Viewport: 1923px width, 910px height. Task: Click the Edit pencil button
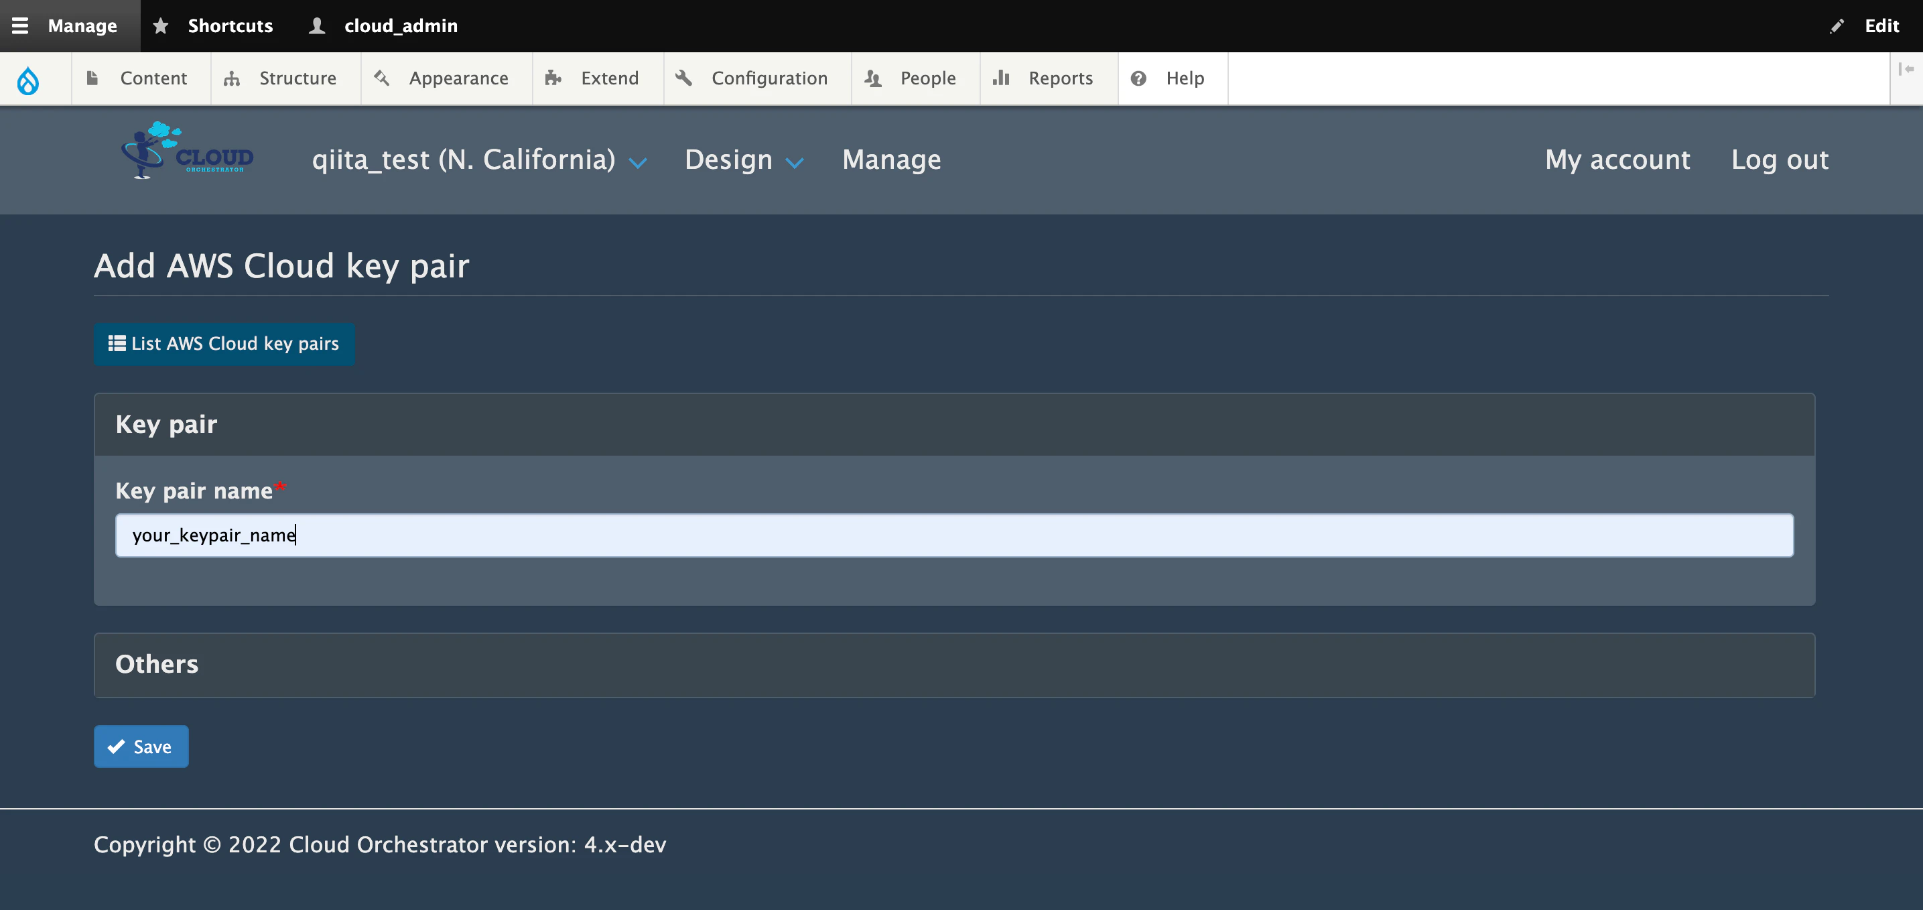point(1865,25)
